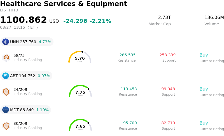Click the ABT 7.75 score gauge
The height and width of the screenshot is (136, 224).
80,91
